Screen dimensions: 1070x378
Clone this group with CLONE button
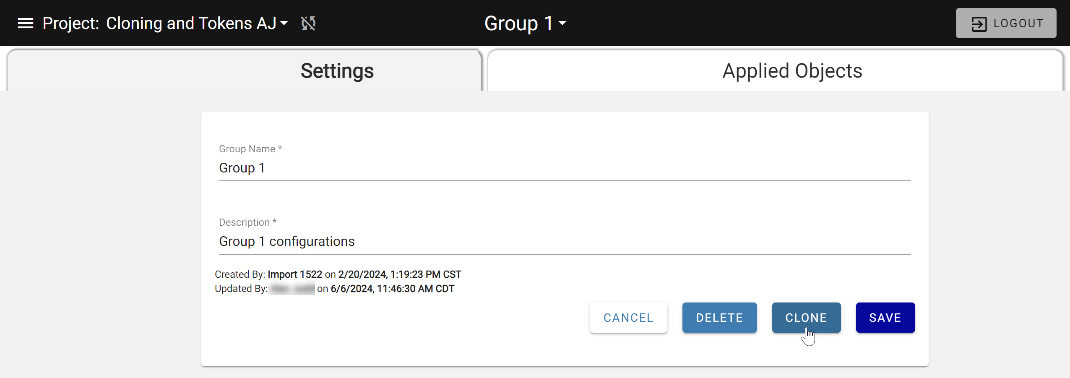(x=806, y=318)
